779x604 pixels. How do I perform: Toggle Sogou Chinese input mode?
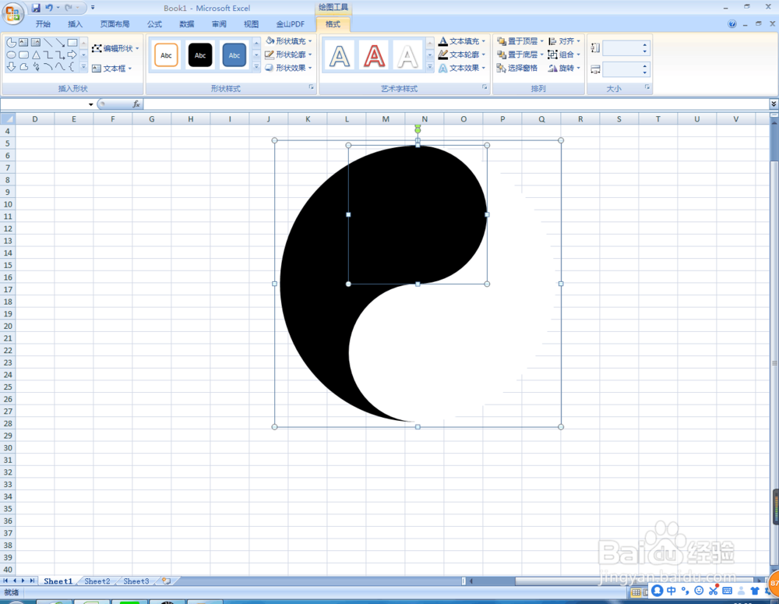coord(671,591)
